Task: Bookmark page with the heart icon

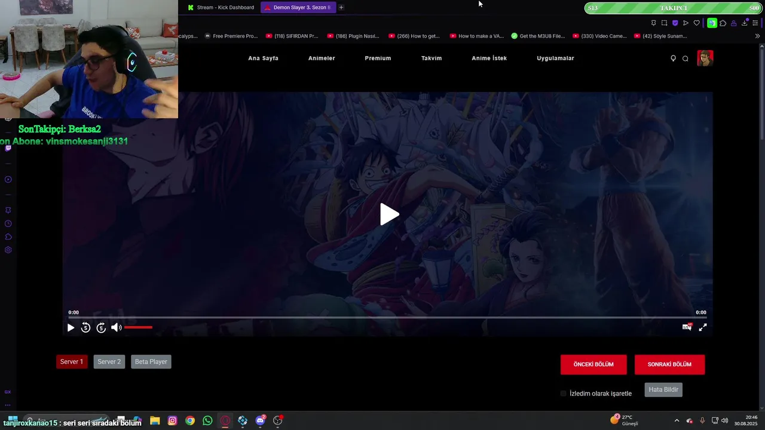Action: coord(696,23)
